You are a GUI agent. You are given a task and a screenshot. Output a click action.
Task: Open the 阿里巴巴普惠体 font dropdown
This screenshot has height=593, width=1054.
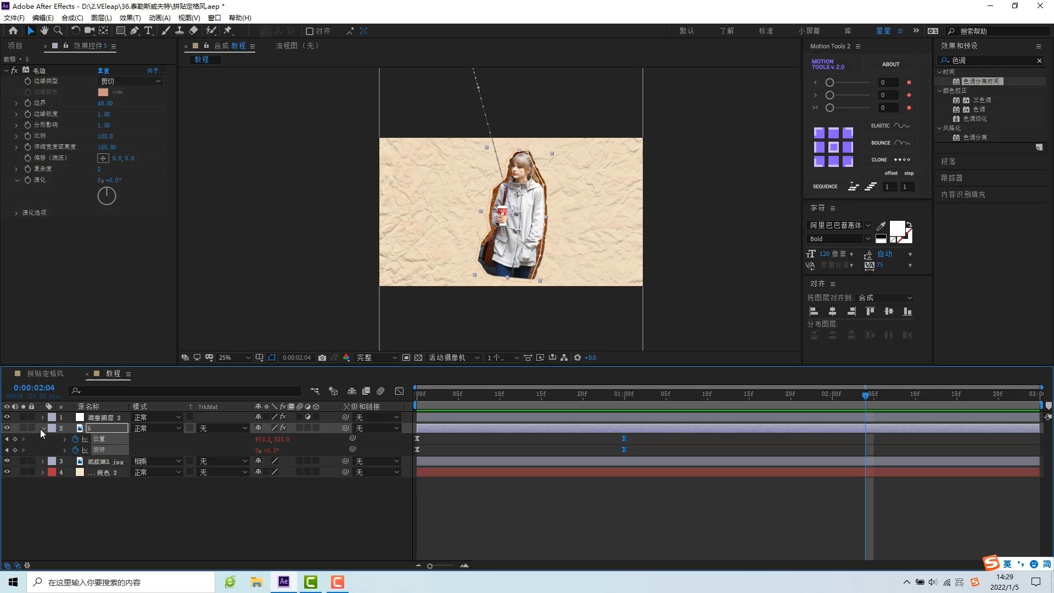(839, 225)
